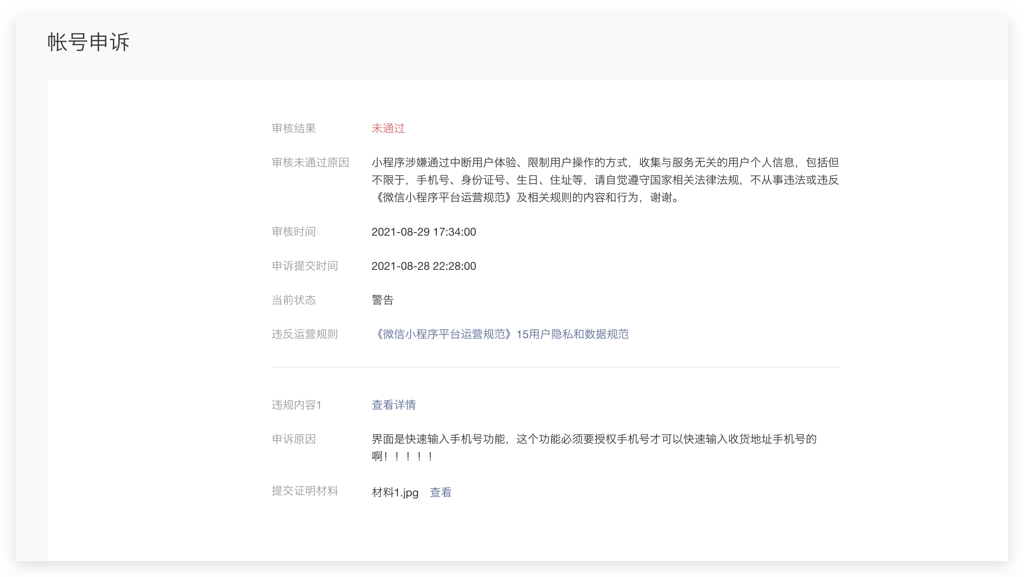Open the 查看详情 link for 违规内容1
This screenshot has height=577, width=1024.
(x=394, y=405)
